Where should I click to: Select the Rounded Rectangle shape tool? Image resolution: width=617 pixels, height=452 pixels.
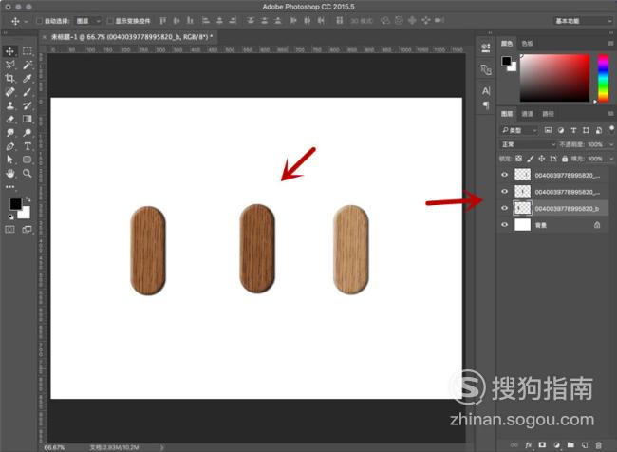tap(28, 160)
